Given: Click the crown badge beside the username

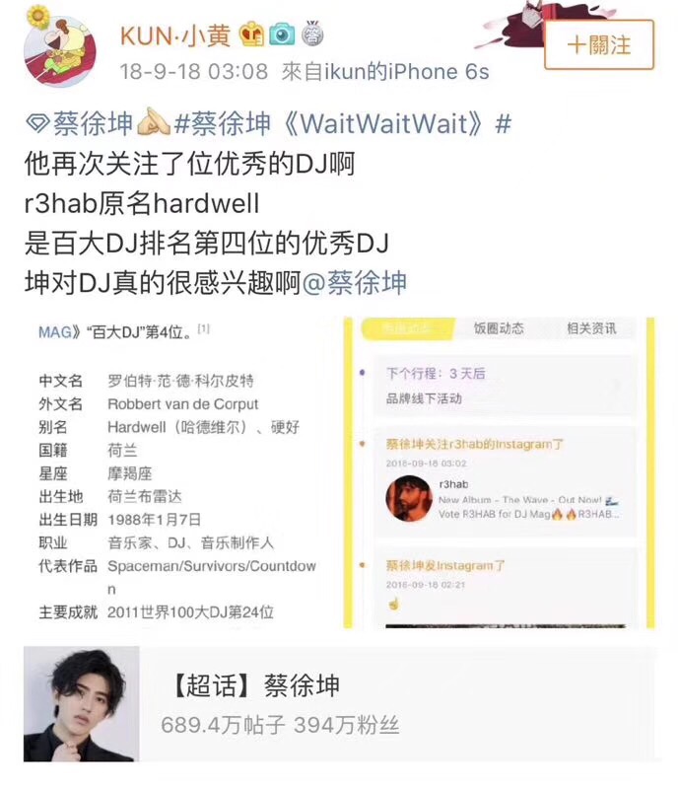Looking at the screenshot, I should [251, 35].
